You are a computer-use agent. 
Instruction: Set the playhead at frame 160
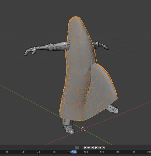tap(118, 152)
